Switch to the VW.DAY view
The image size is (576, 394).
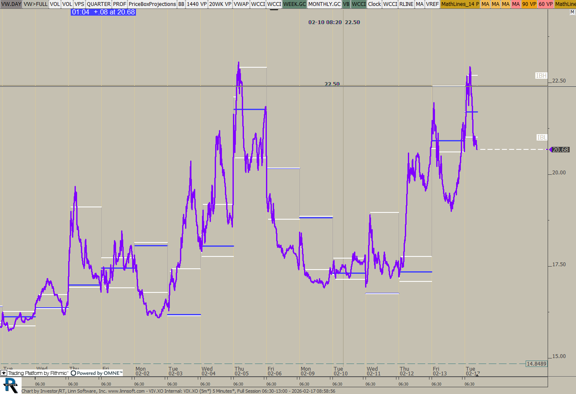tap(11, 4)
